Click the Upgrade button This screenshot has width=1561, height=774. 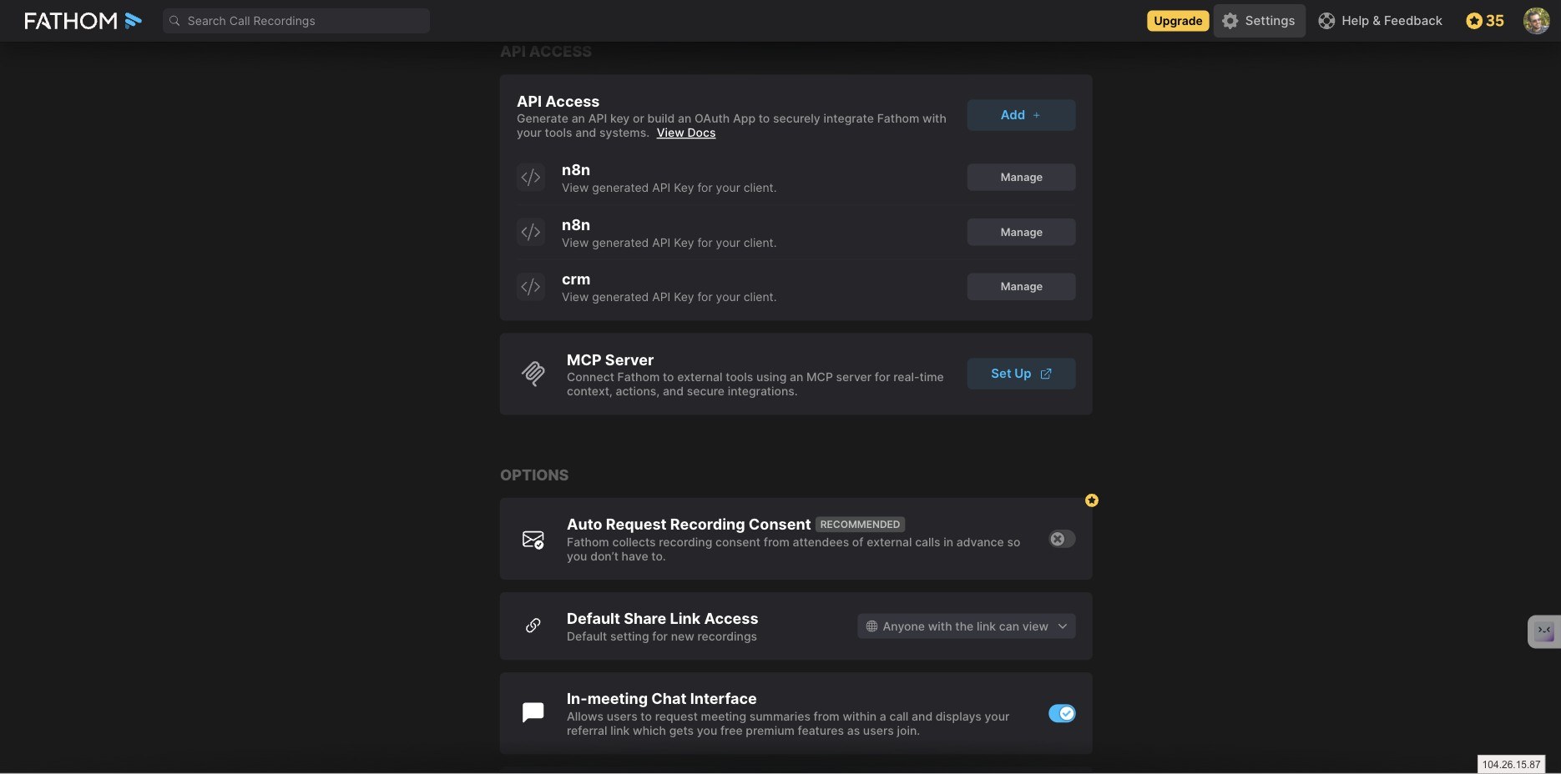1178,21
